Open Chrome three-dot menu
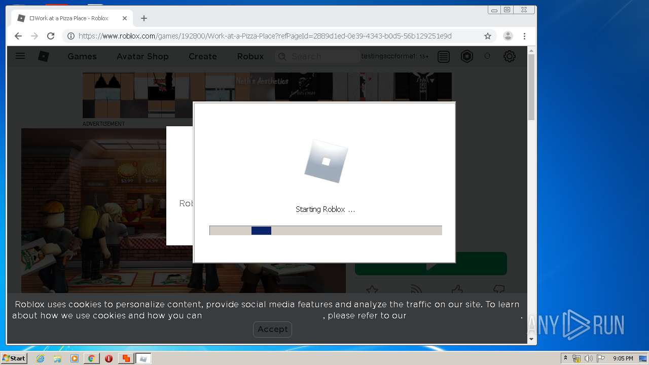This screenshot has width=649, height=365. pos(525,36)
